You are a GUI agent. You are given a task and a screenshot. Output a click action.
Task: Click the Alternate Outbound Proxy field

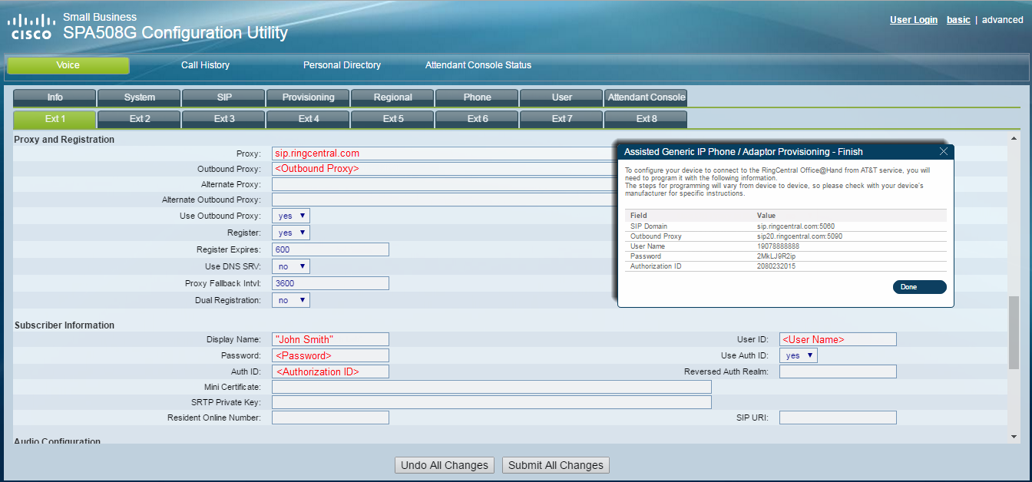445,200
